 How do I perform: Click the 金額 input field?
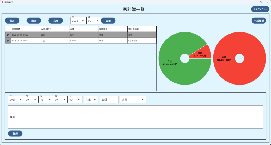pos(109,100)
